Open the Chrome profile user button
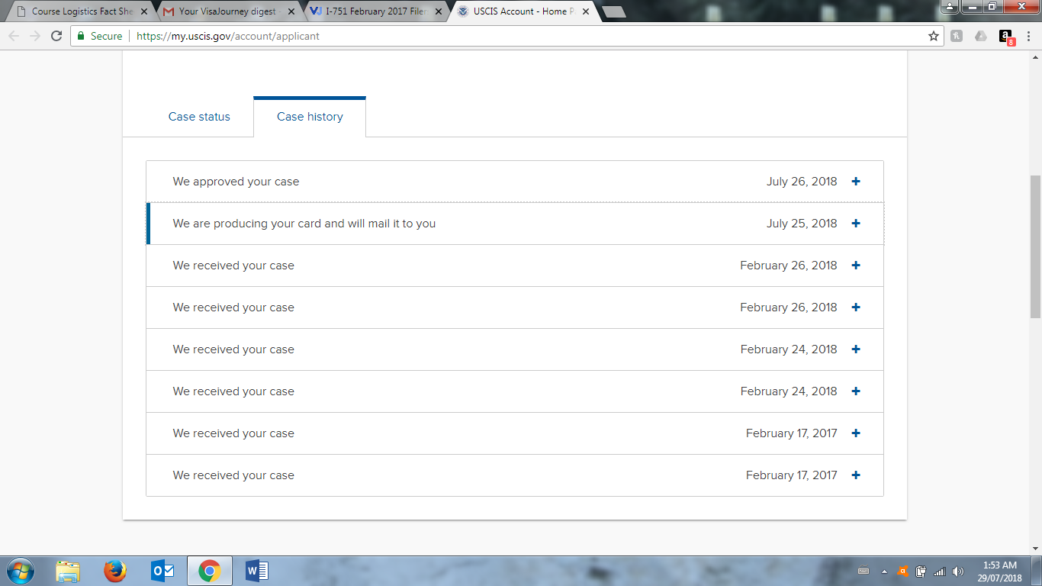 point(950,7)
